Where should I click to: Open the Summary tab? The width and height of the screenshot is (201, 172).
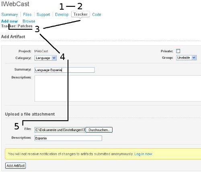point(10,14)
